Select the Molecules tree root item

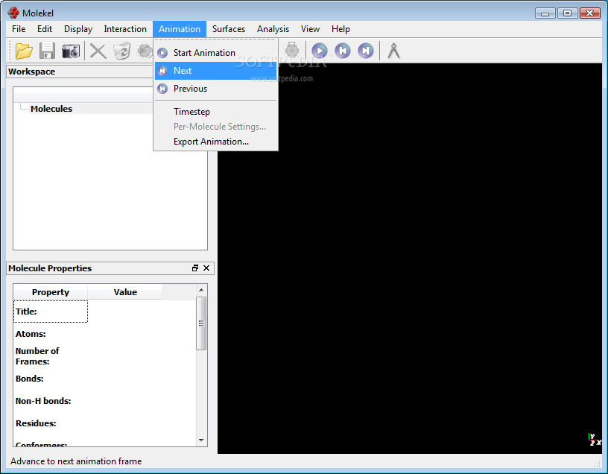coord(51,109)
